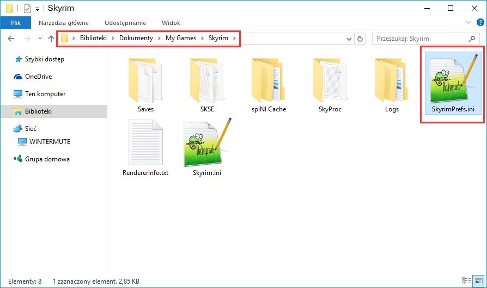
Task: Navigate to Dokumenty breadcrumb
Action: tap(136, 38)
